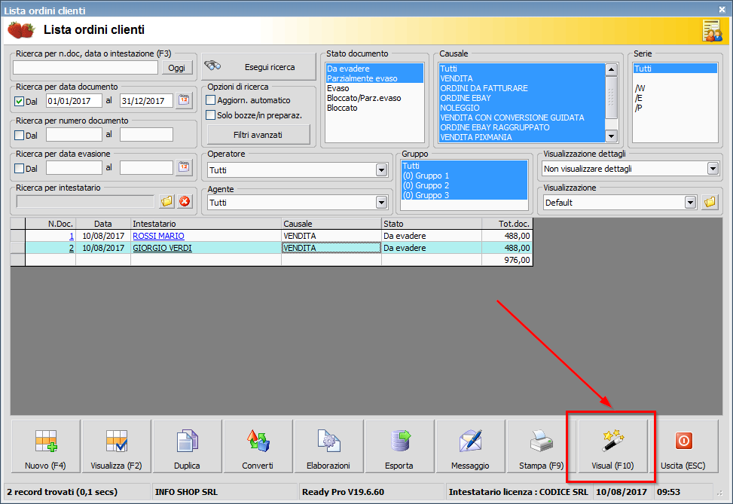The height and width of the screenshot is (504, 733).
Task: Sort by Stato column header
Action: [432, 224]
